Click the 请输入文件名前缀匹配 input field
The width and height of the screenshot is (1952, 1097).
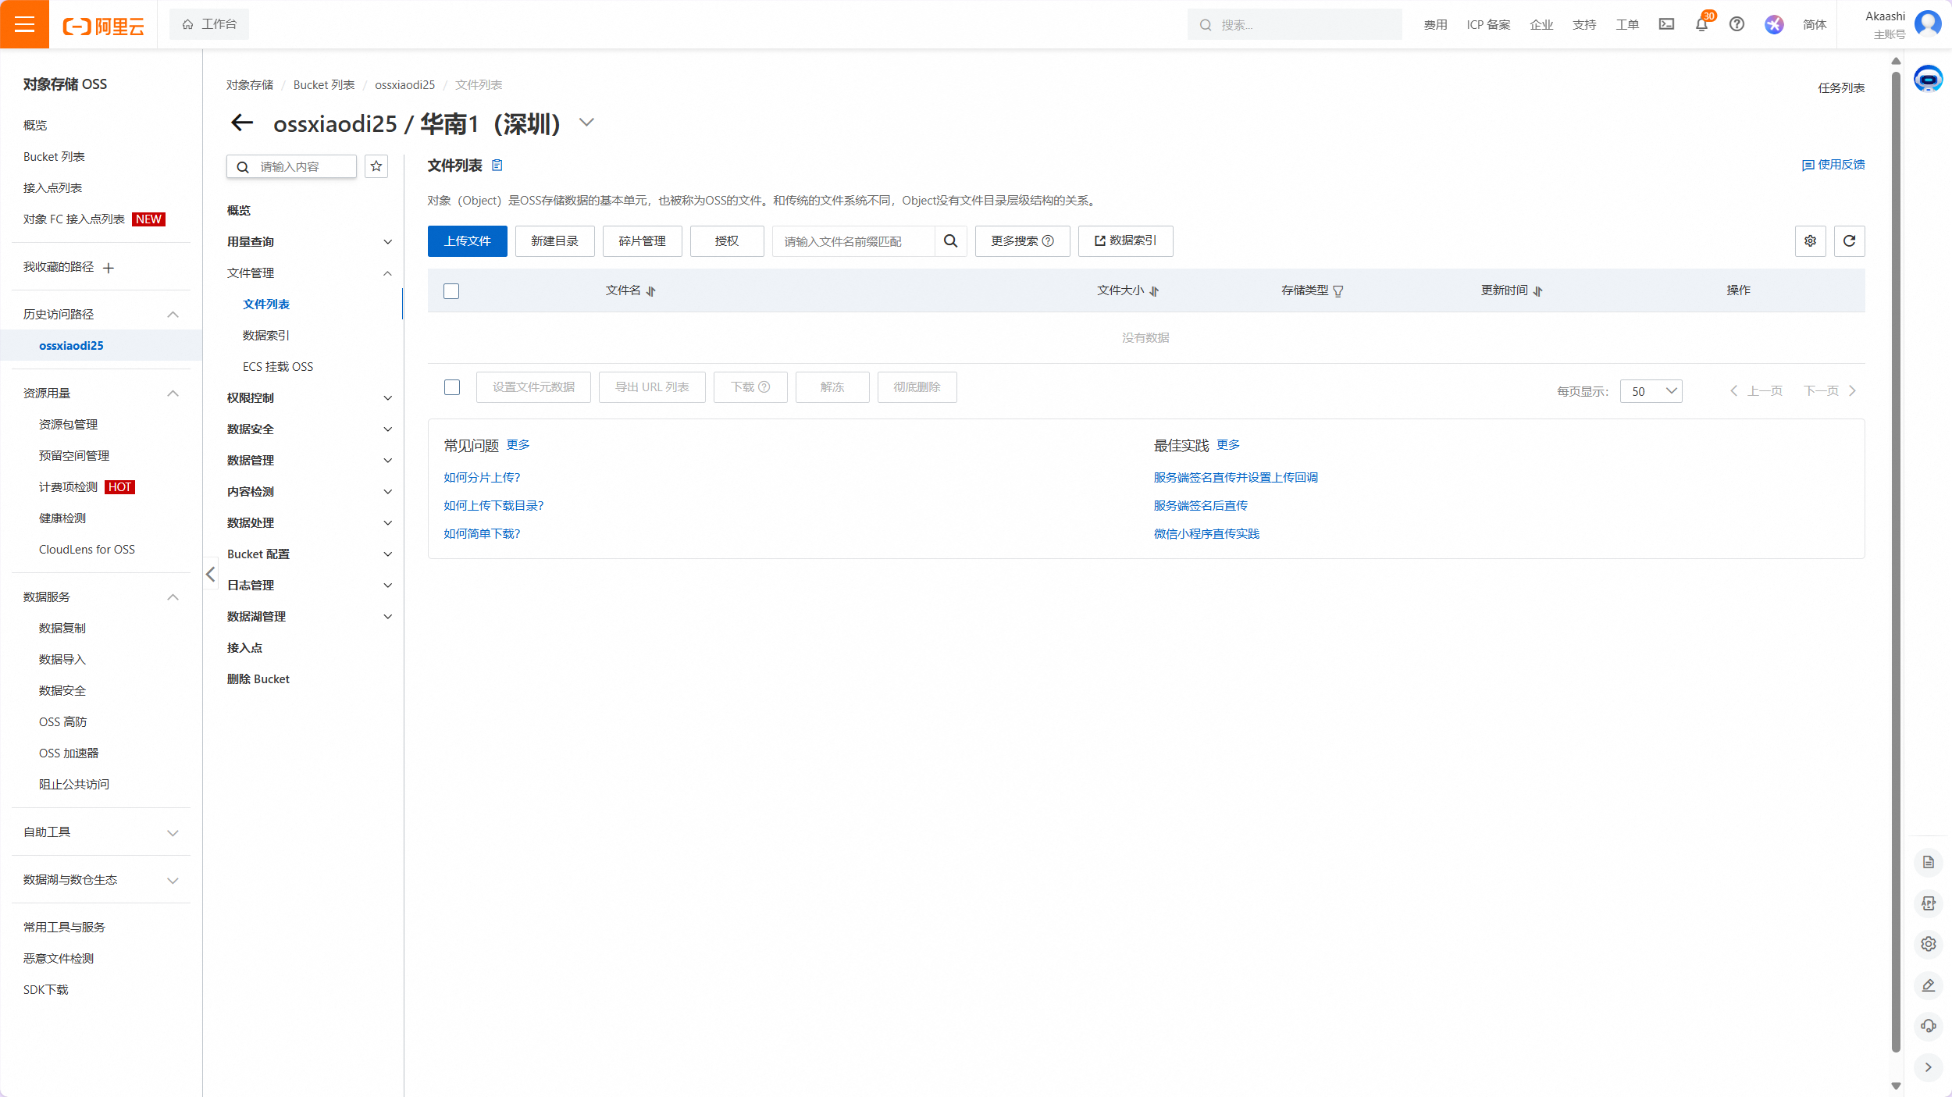coord(853,241)
